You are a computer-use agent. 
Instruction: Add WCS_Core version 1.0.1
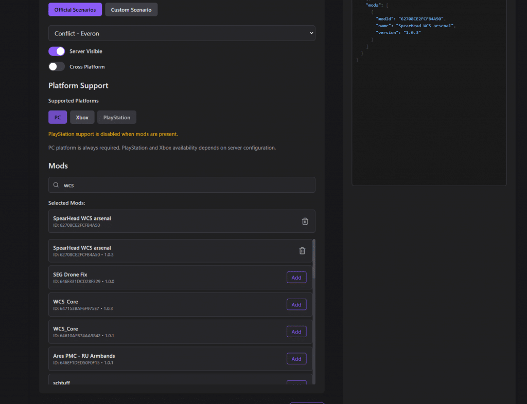pos(296,332)
